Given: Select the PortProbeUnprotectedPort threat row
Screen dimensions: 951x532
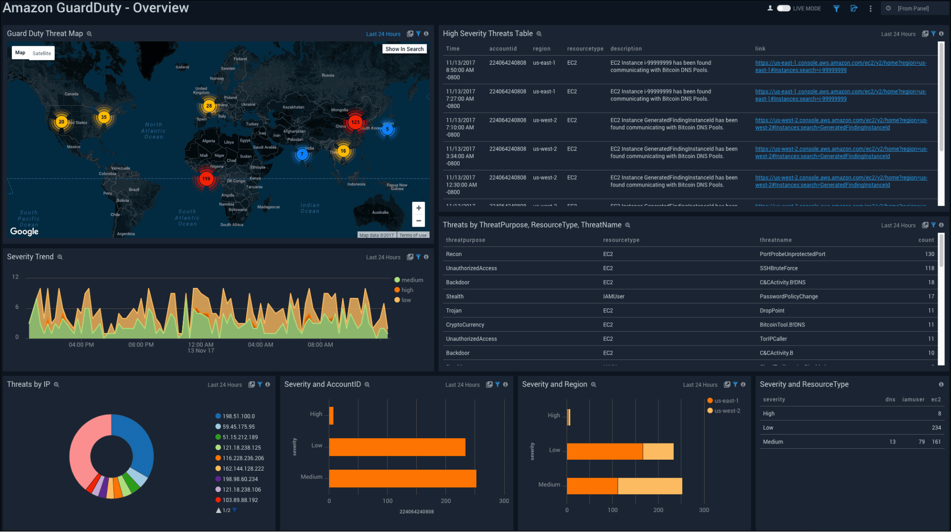Looking at the screenshot, I should [x=690, y=254].
